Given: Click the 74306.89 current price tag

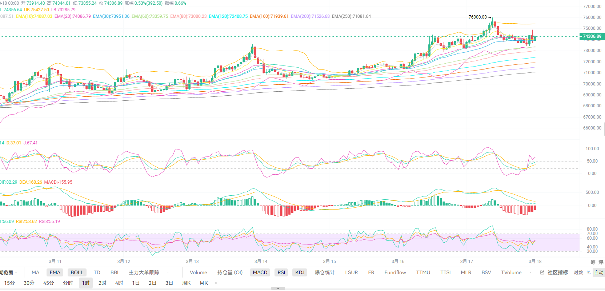Looking at the screenshot, I should coord(592,36).
